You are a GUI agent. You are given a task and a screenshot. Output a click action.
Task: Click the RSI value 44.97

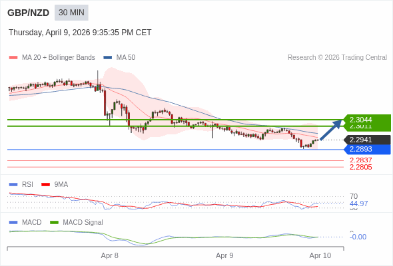(x=358, y=203)
